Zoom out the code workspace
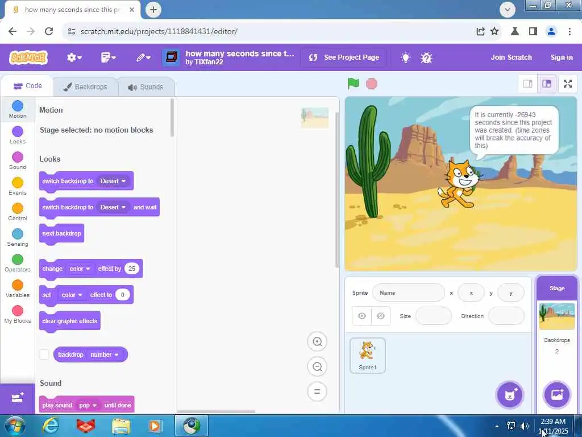582x437 pixels. (x=317, y=367)
